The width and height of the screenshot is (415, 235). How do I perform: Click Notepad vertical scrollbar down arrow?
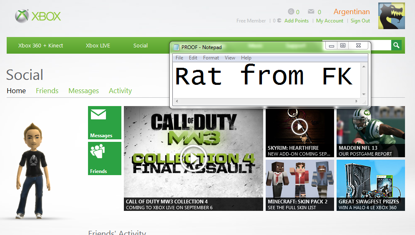click(364, 94)
